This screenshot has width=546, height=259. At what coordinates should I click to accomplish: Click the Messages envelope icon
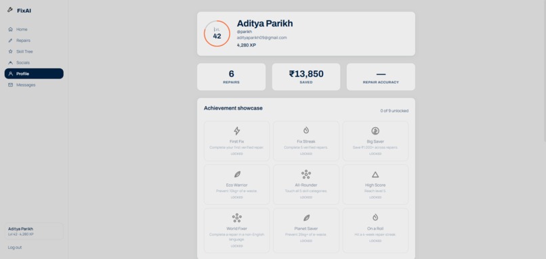click(10, 85)
